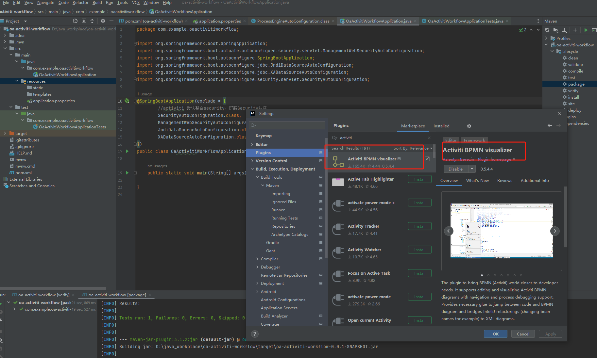The image size is (597, 358).
Task: Expand the target folder
Action: [5, 133]
